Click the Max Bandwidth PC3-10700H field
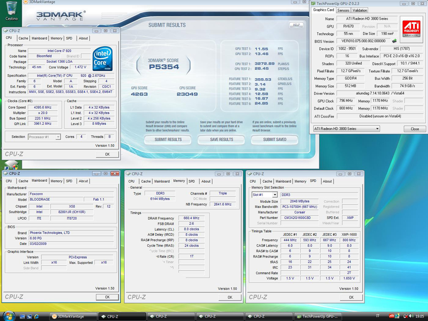Viewport: 428px width, 321px height. click(x=299, y=206)
